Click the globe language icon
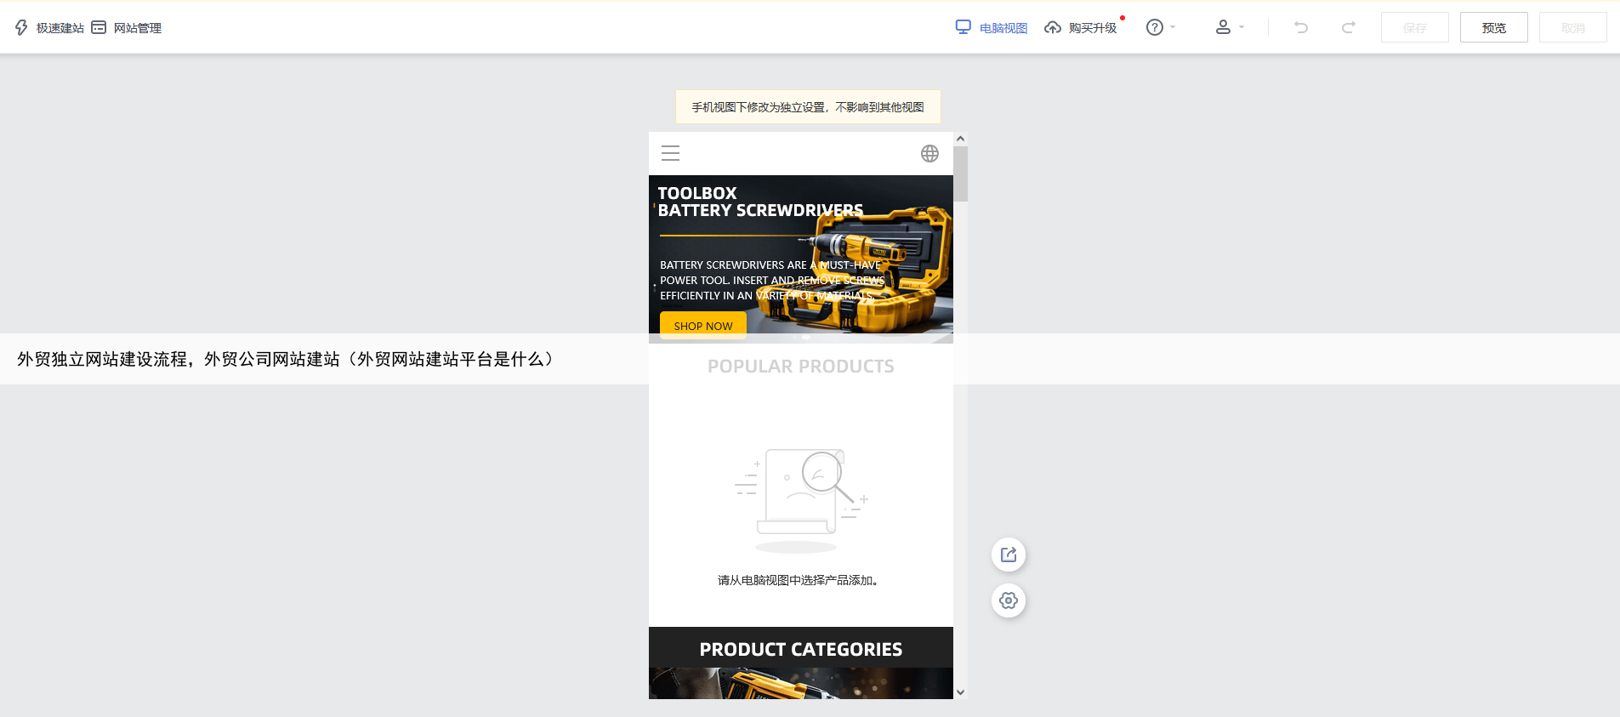 [929, 154]
